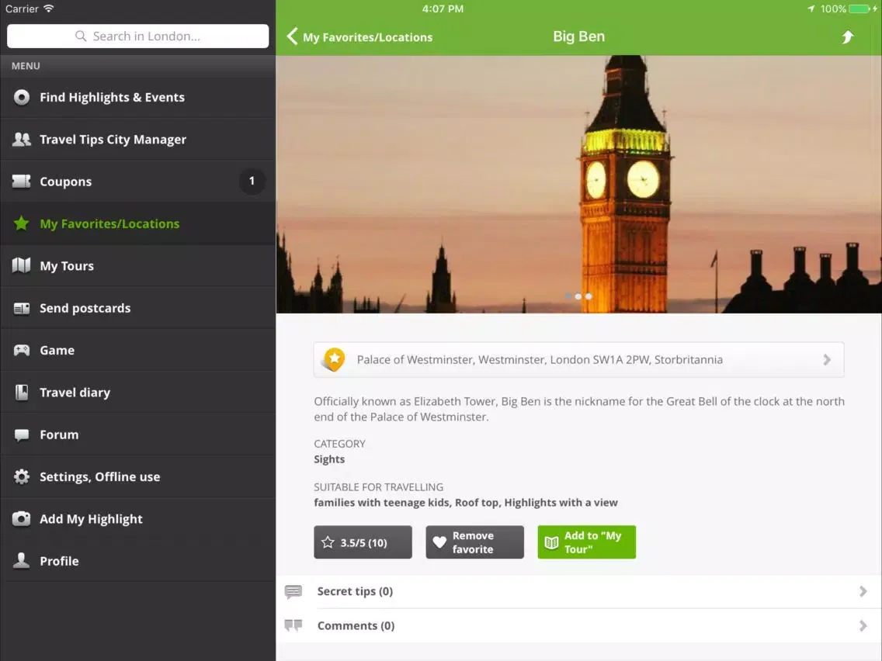Rate using the 3.5/5 (10) button

(x=363, y=542)
